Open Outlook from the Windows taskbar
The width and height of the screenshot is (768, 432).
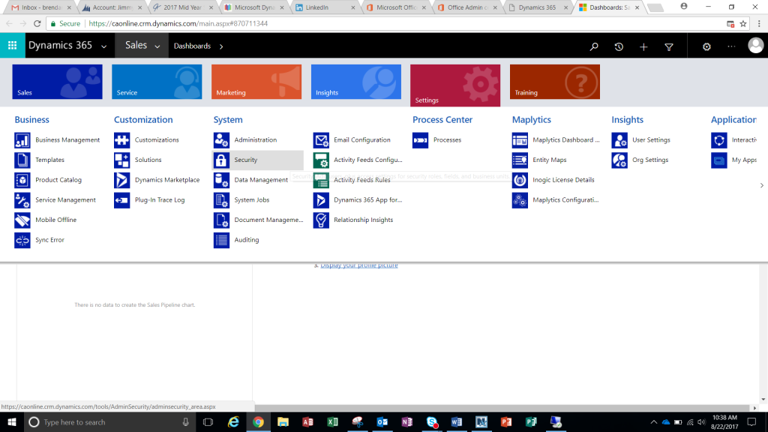pyautogui.click(x=382, y=422)
